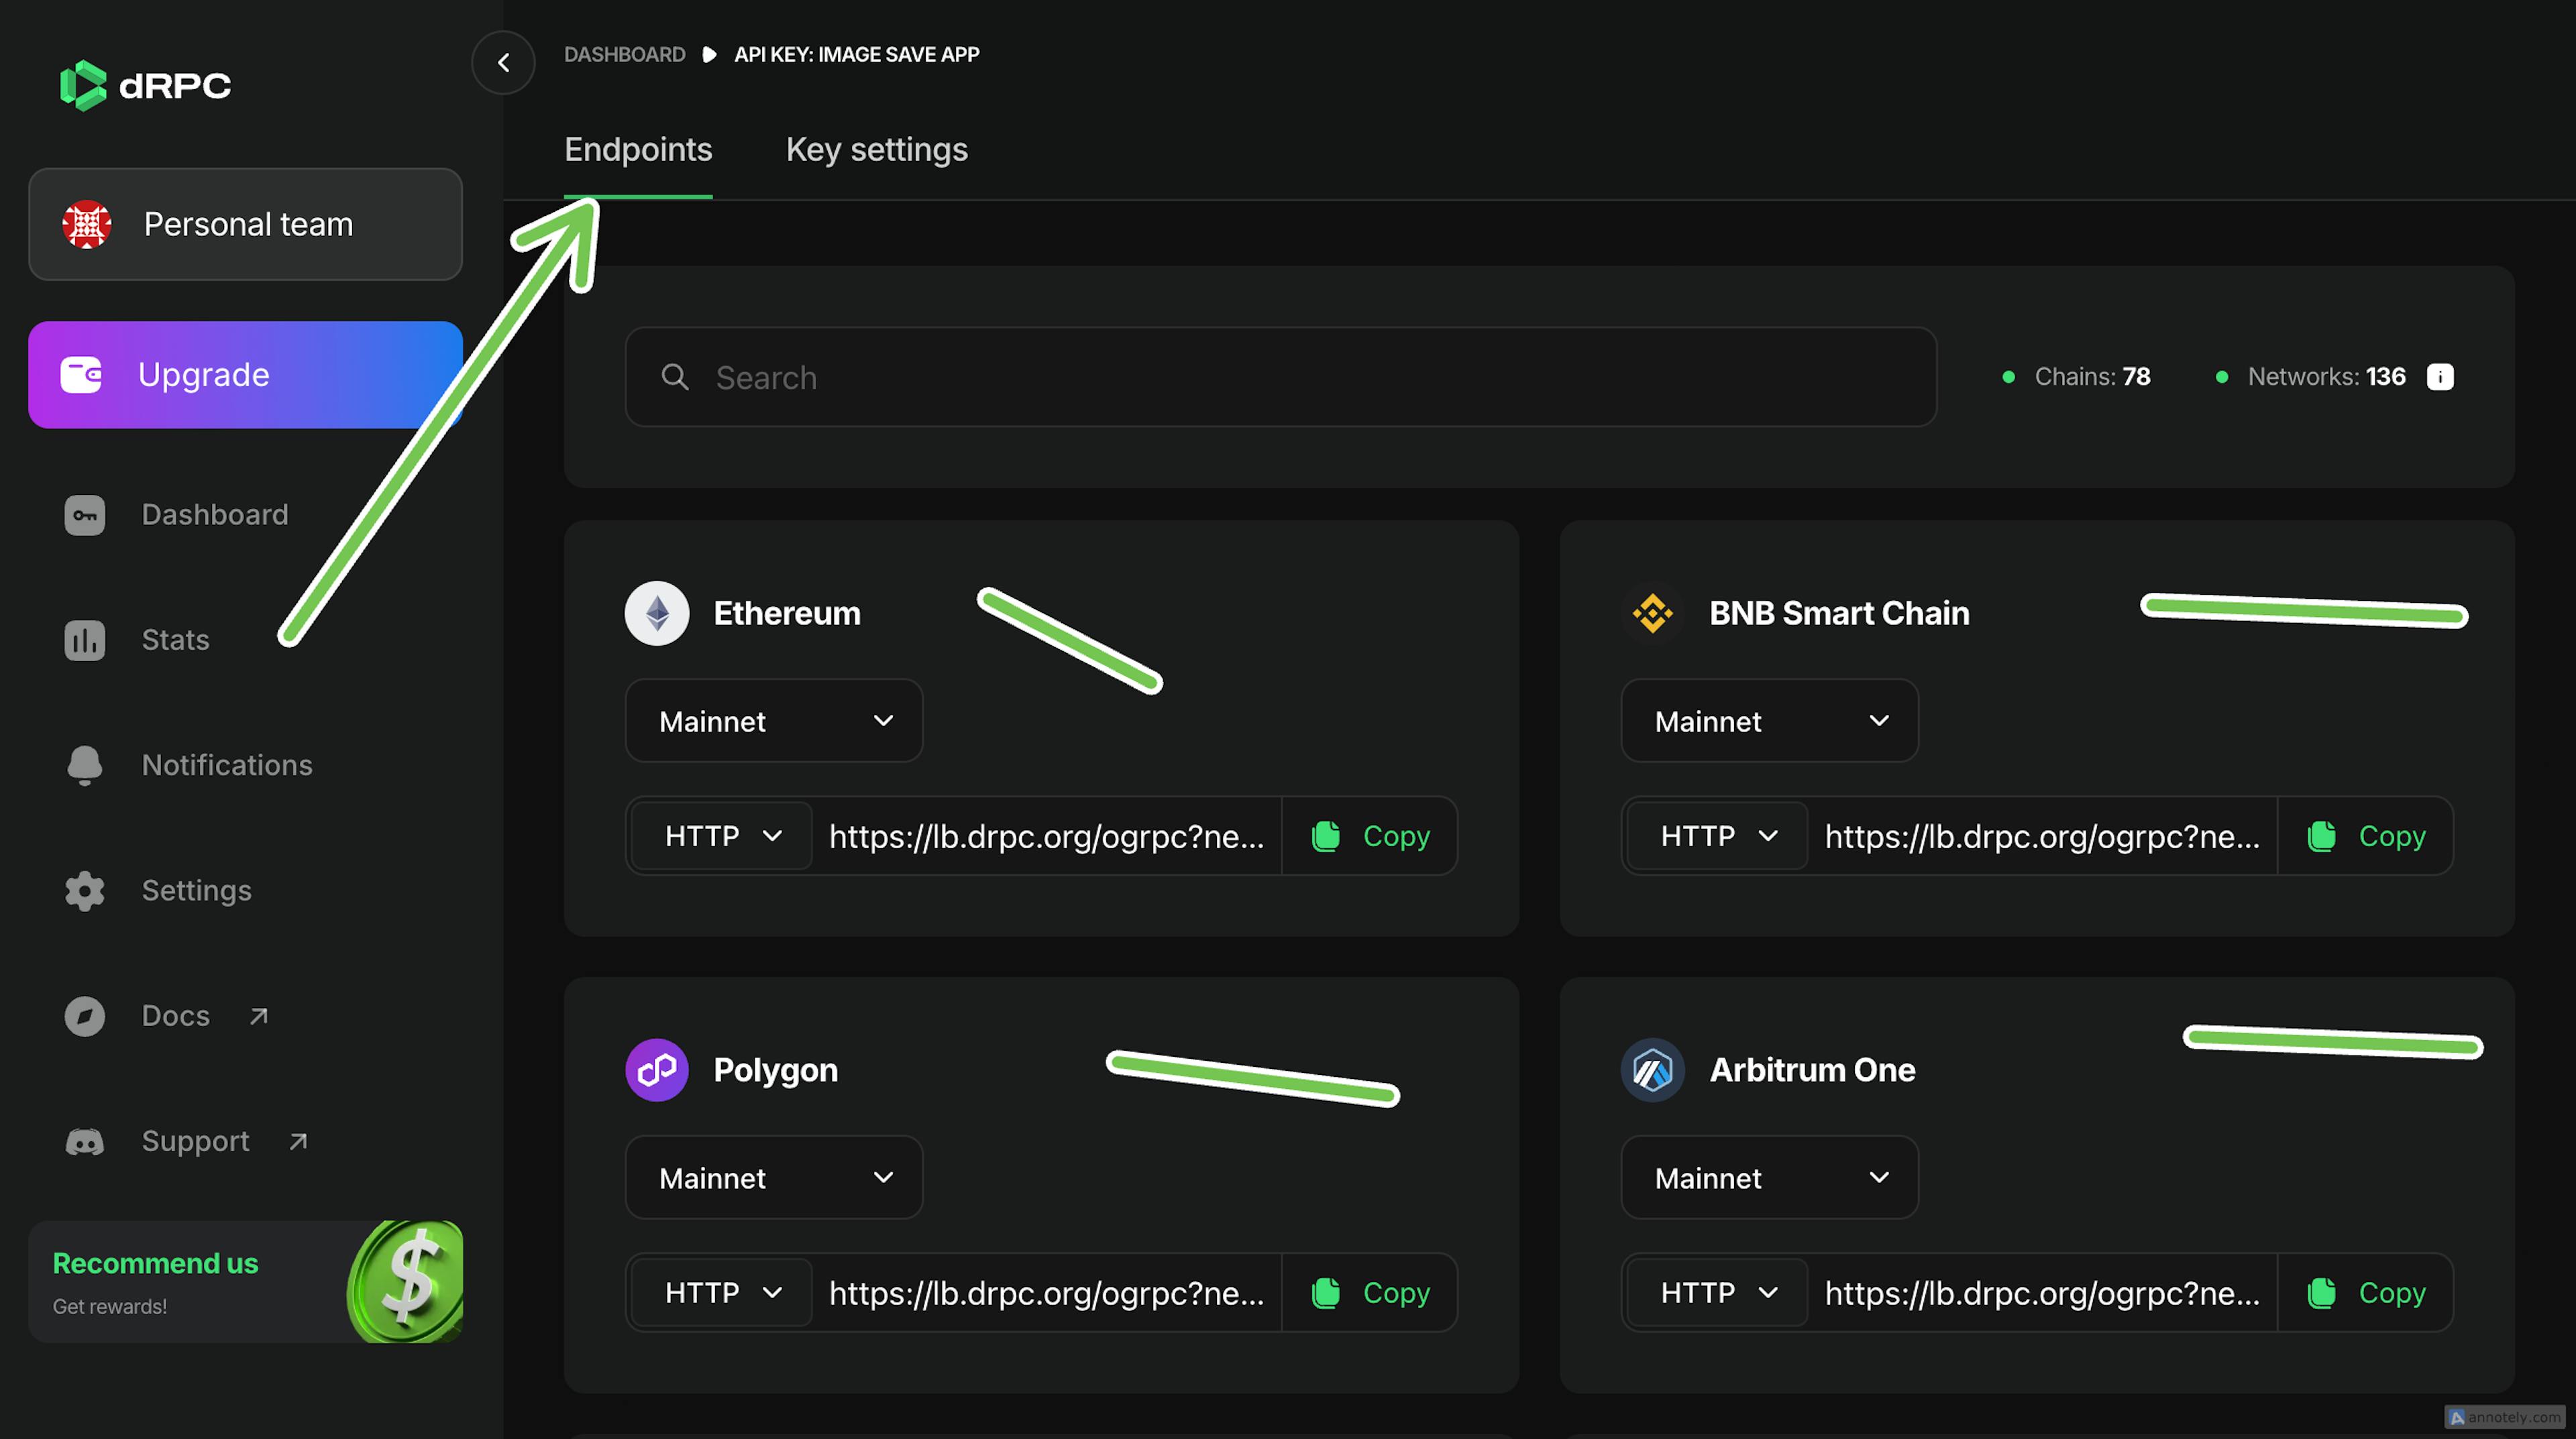Open the Ethereum HTTP protocol dropdown
The height and width of the screenshot is (1439, 2576).
[722, 836]
